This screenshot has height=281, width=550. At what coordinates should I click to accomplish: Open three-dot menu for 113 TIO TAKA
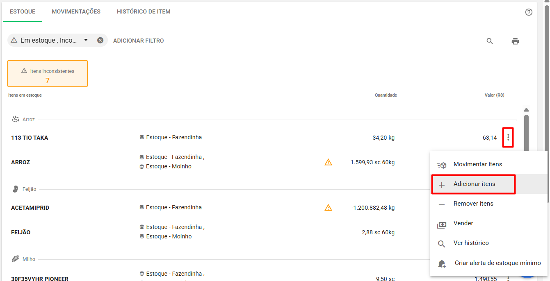508,138
